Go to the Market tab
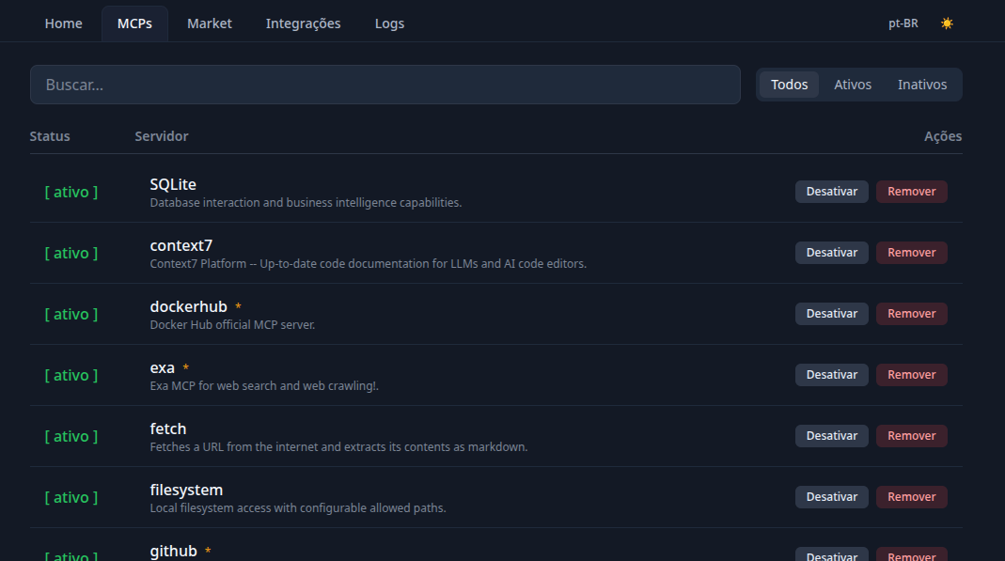1005x561 pixels. pos(210,23)
